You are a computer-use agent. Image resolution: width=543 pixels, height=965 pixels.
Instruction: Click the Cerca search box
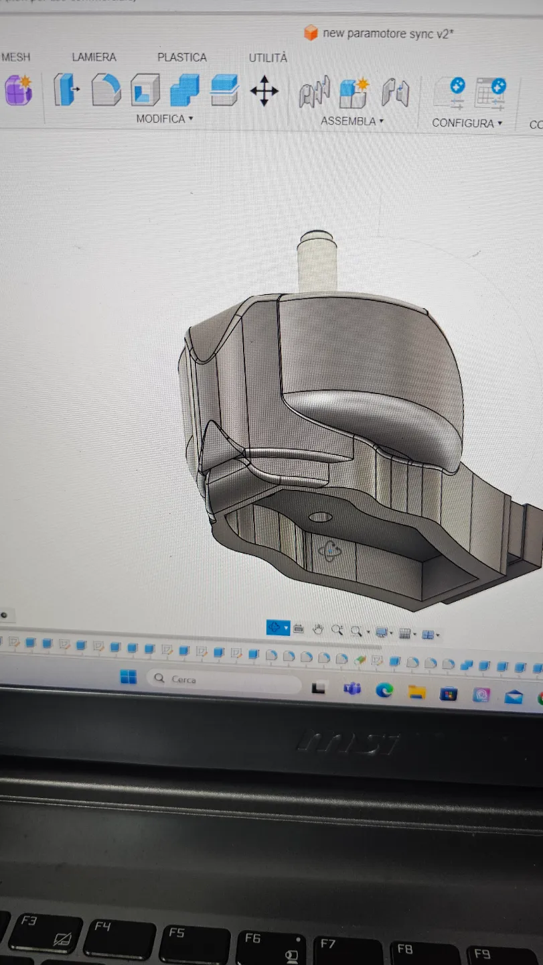click(x=224, y=680)
